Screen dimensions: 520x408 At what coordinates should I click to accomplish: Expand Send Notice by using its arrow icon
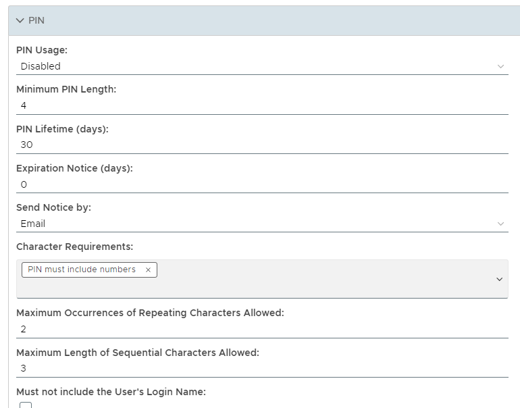[x=500, y=224]
